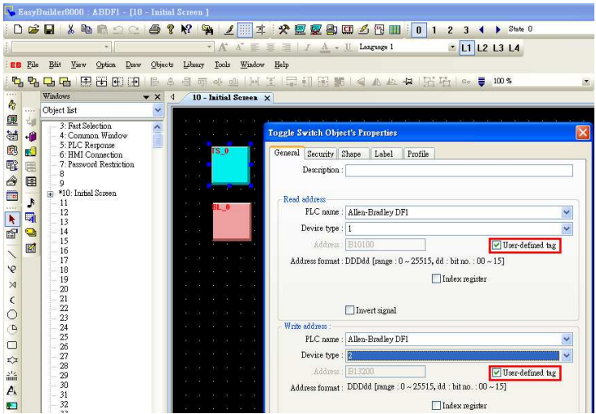Open the Object list dropdown
The image size is (596, 414).
point(158,110)
